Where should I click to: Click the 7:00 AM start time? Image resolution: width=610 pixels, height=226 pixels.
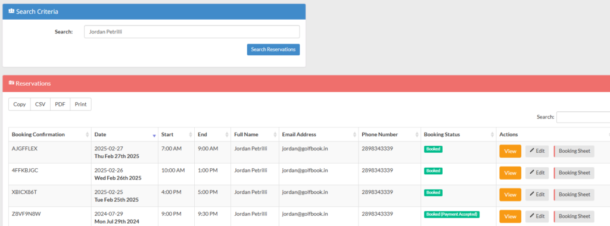tap(171, 148)
